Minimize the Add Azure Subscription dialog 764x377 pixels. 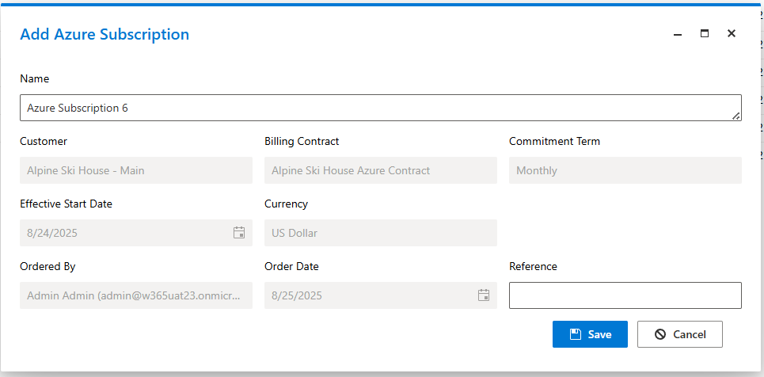(677, 33)
